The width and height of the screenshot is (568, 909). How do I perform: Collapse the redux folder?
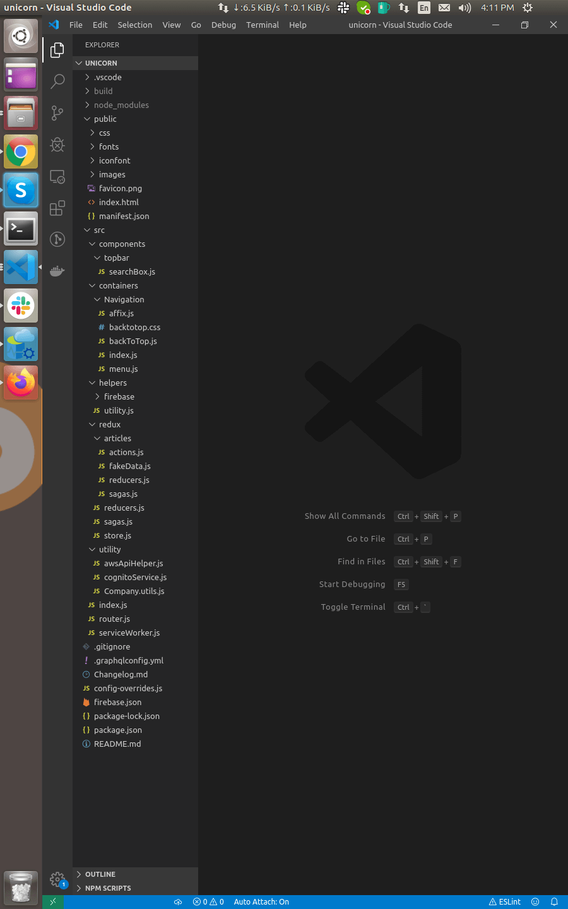135,424
